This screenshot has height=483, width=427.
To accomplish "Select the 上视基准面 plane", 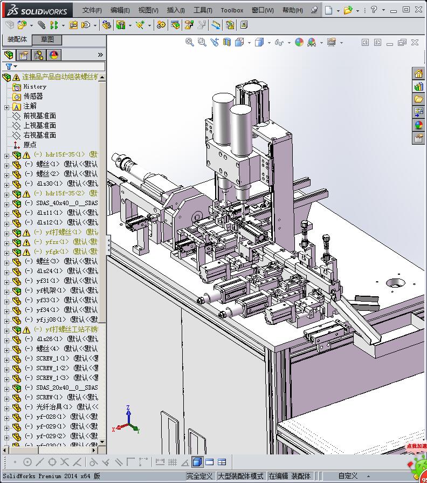I will coord(40,125).
